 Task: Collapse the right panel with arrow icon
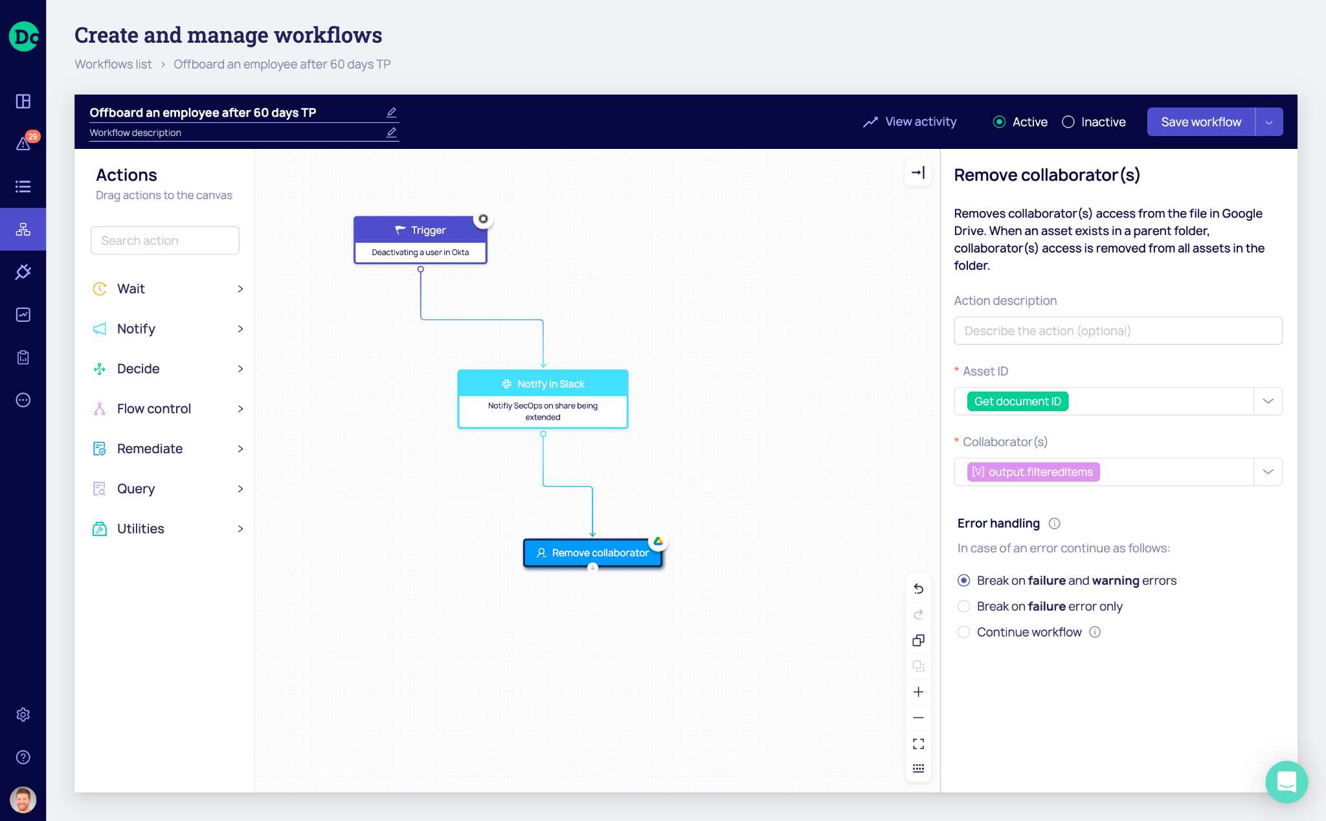pyautogui.click(x=918, y=172)
